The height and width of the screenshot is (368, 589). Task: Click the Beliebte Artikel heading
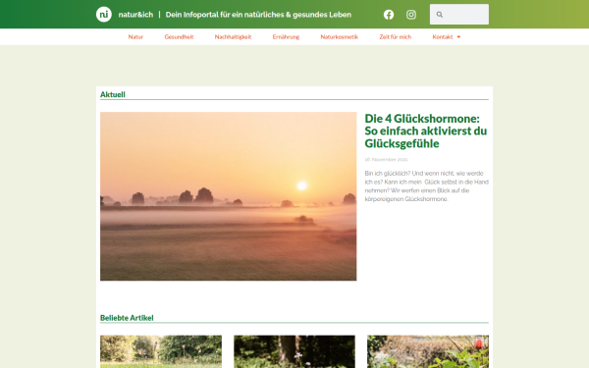(127, 318)
